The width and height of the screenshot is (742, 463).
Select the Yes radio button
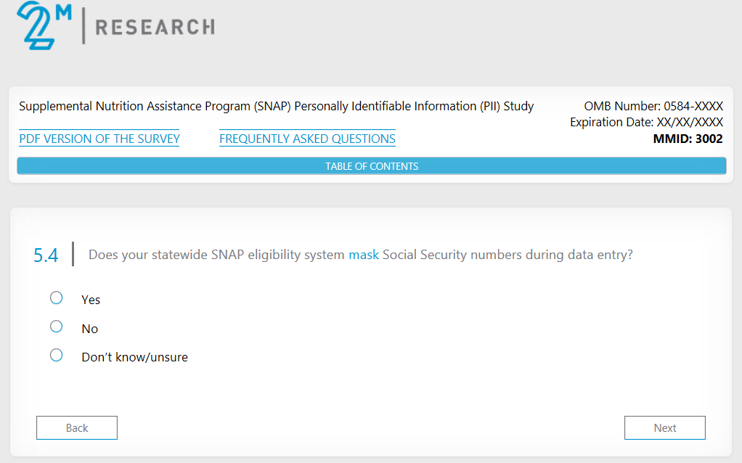[57, 298]
